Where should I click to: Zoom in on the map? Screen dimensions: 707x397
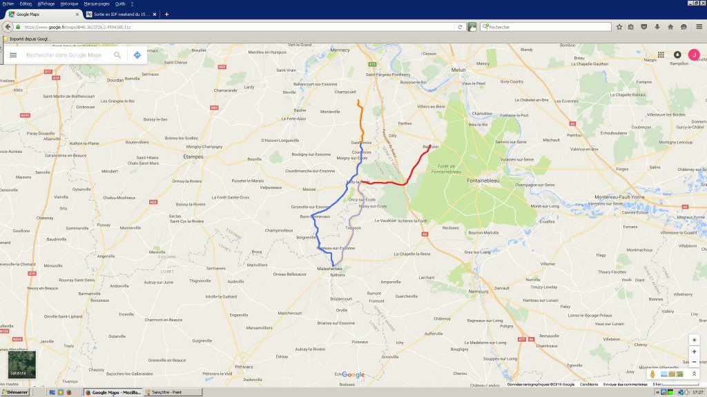[x=694, y=352]
